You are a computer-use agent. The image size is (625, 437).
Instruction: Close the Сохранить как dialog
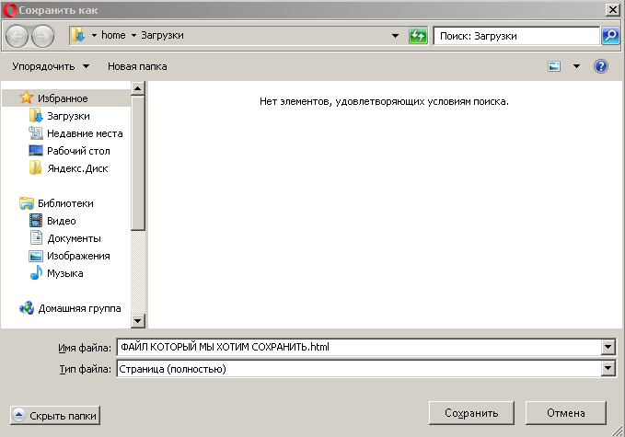[x=612, y=10]
